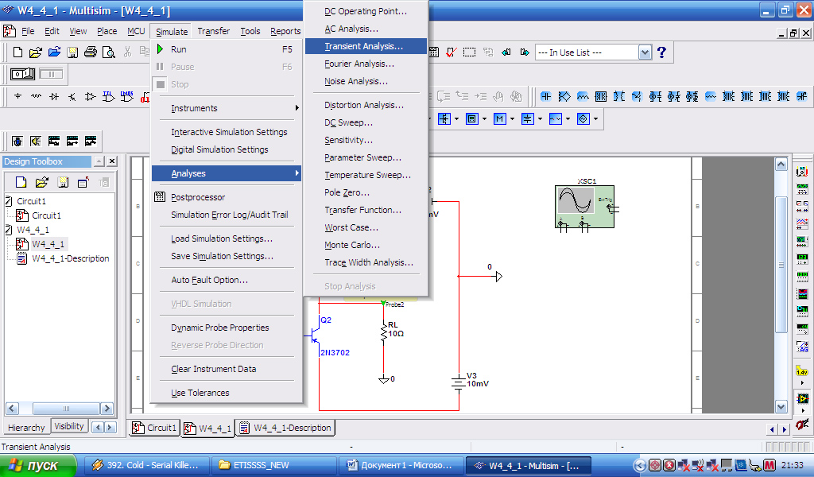The width and height of the screenshot is (814, 477).
Task: Open Print Preview magnifier icon
Action: pyautogui.click(x=108, y=52)
